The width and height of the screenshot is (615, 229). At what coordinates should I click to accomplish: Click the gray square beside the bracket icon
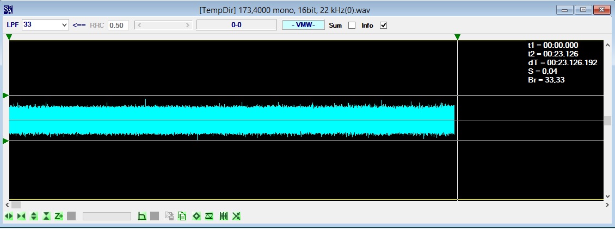coord(155,216)
